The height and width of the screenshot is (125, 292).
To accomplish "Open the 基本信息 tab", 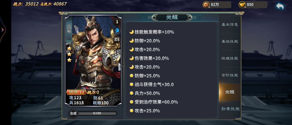I will [x=230, y=25].
